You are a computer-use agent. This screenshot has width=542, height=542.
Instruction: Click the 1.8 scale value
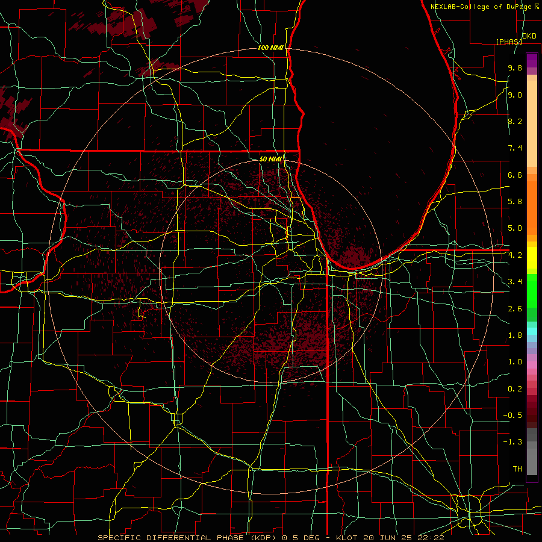(515, 335)
